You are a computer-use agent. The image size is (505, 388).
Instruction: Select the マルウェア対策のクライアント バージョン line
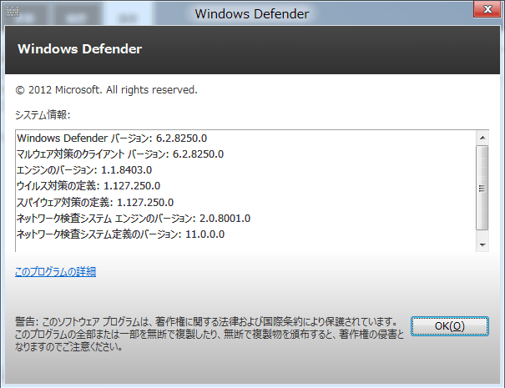pos(120,154)
